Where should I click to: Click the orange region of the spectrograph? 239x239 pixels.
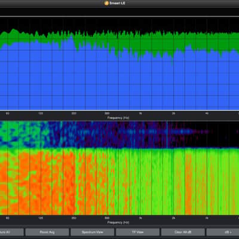(x=40, y=179)
